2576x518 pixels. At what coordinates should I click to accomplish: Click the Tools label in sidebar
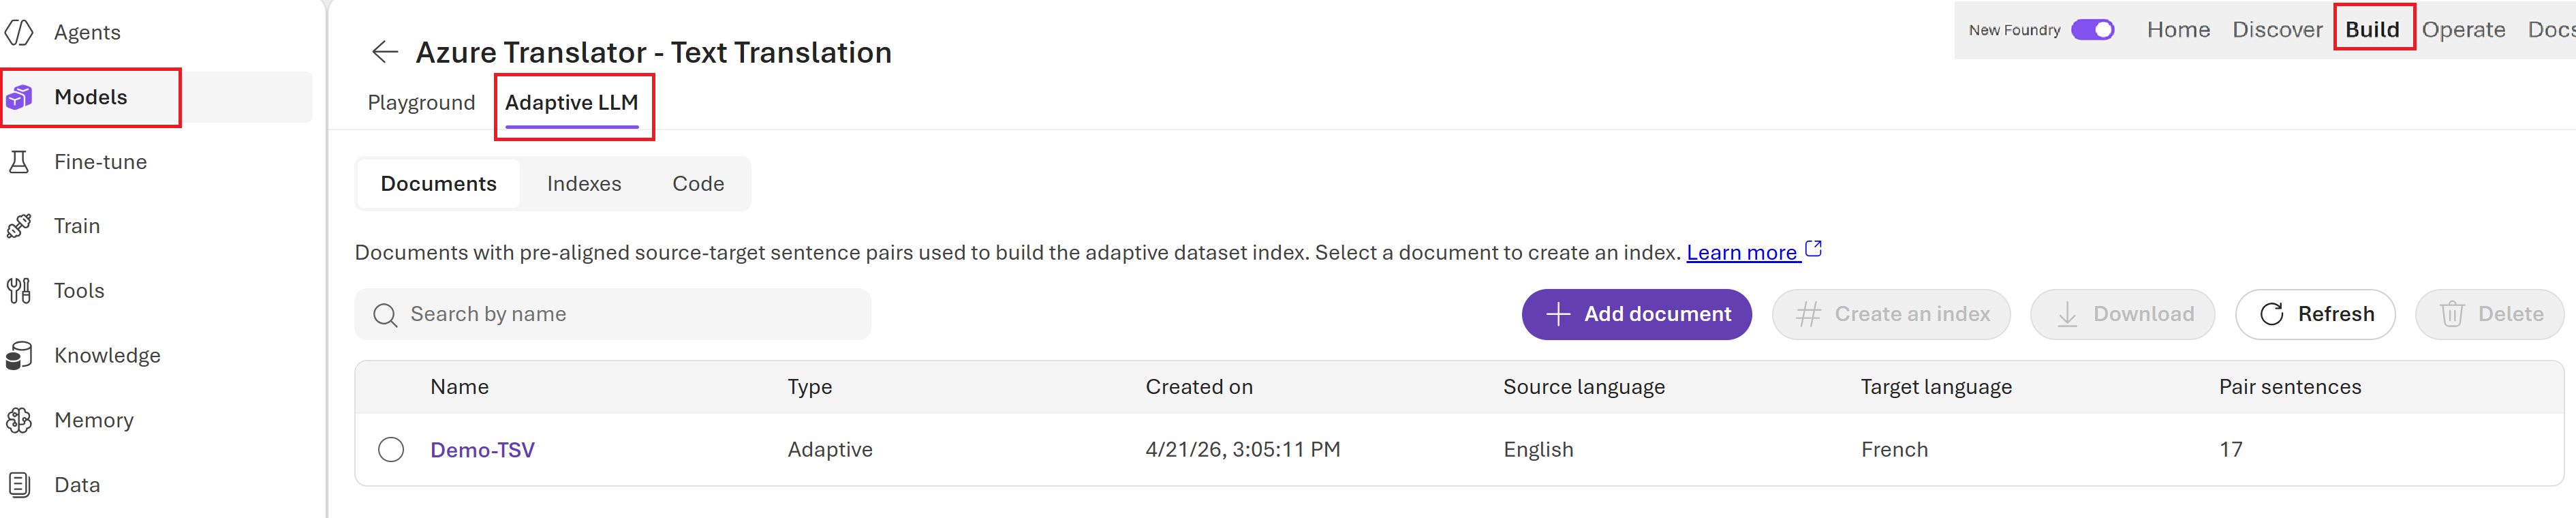pyautogui.click(x=79, y=291)
